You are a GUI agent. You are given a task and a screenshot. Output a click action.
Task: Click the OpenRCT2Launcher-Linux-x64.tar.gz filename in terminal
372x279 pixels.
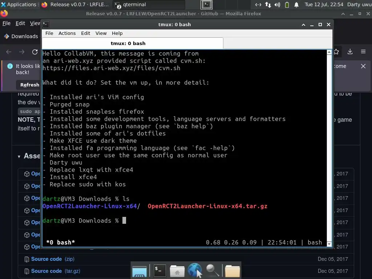click(x=207, y=206)
